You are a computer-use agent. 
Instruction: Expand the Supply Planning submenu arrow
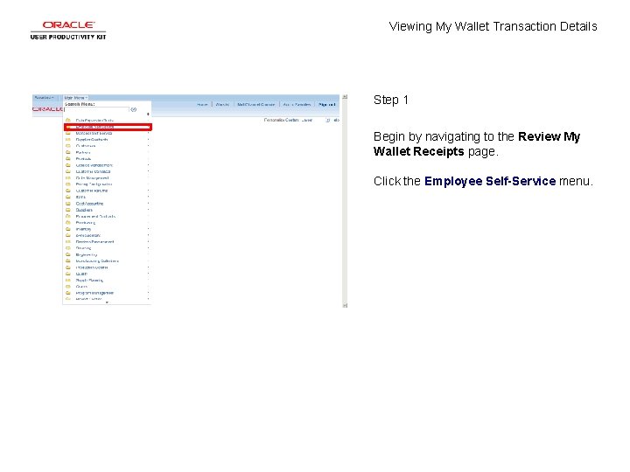(x=148, y=281)
